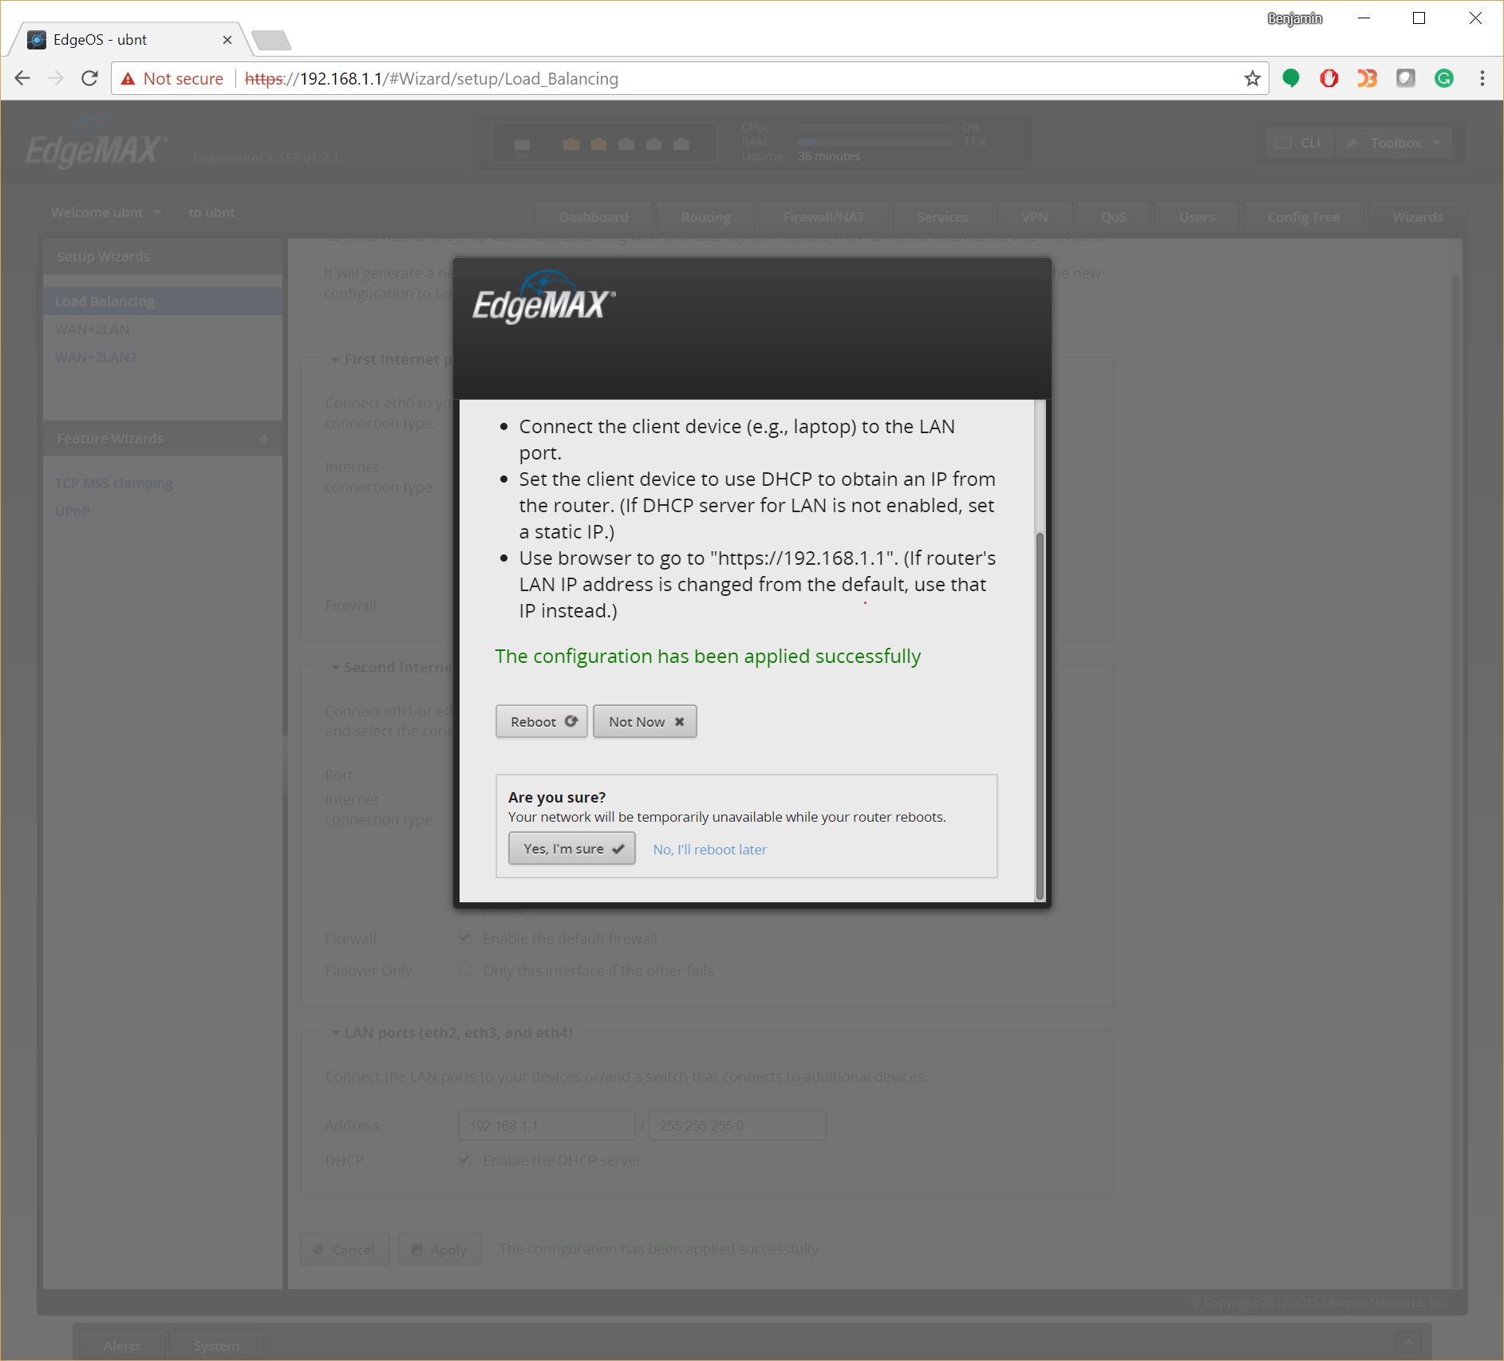Bookmark page with star icon

pyautogui.click(x=1252, y=78)
